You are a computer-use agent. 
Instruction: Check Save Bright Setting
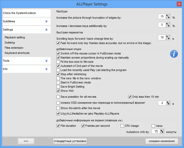pyautogui.click(x=58, y=87)
